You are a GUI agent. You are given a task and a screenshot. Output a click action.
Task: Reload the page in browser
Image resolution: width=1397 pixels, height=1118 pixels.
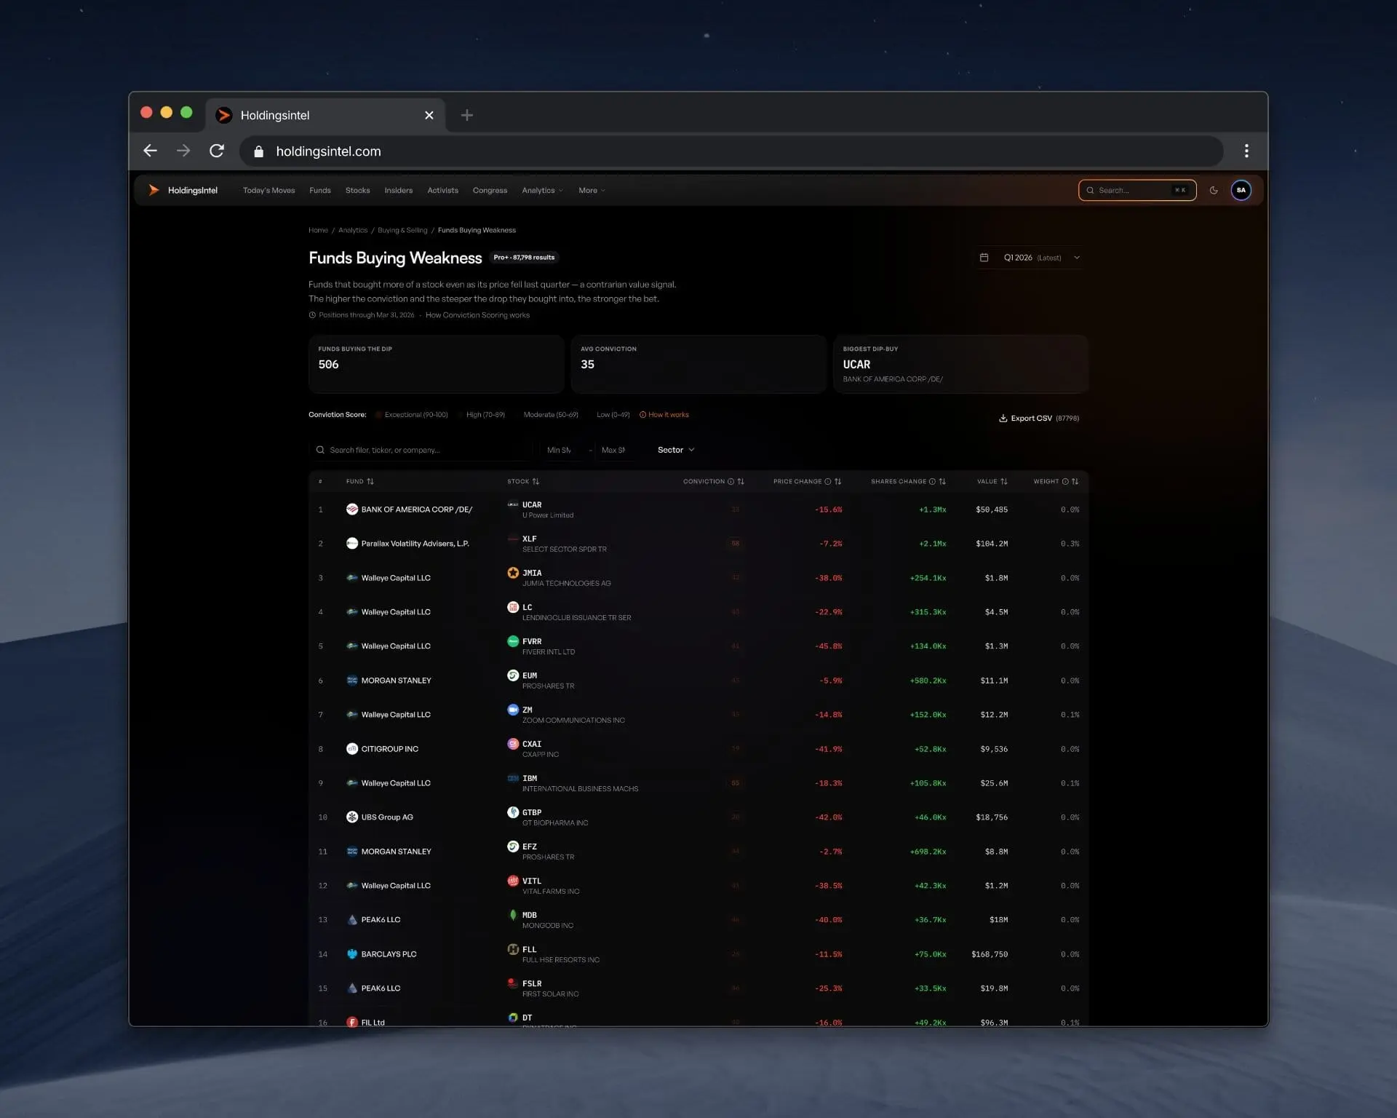[217, 151]
